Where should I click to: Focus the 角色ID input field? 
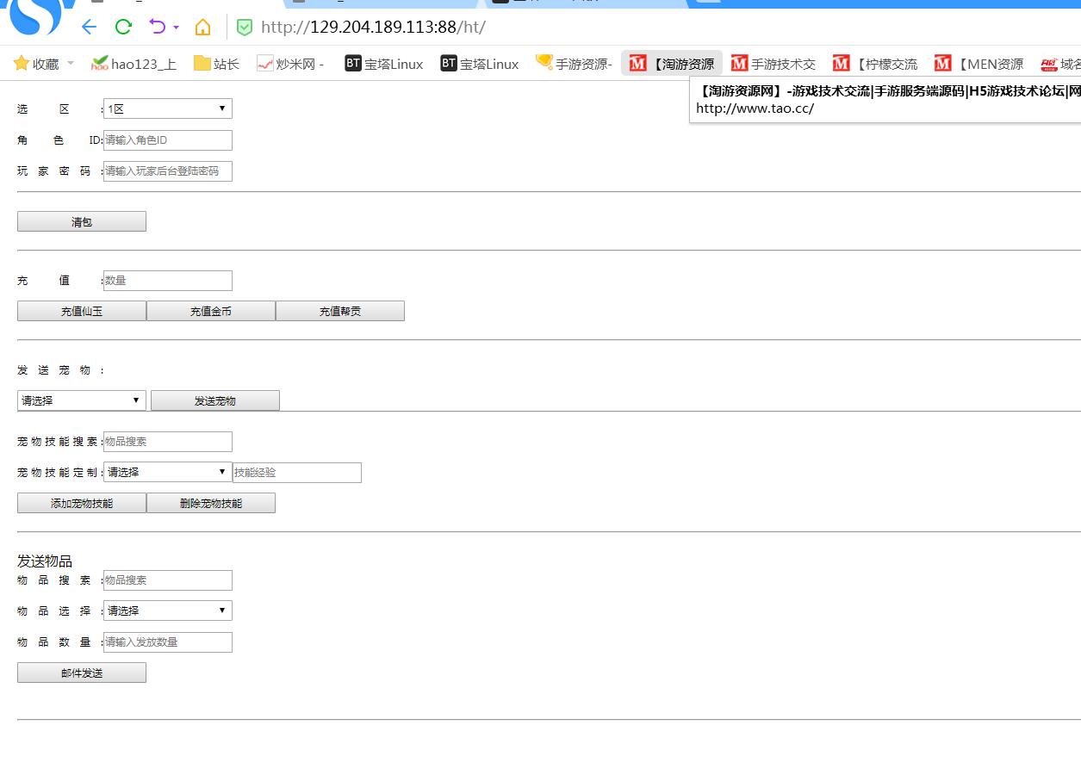point(167,140)
